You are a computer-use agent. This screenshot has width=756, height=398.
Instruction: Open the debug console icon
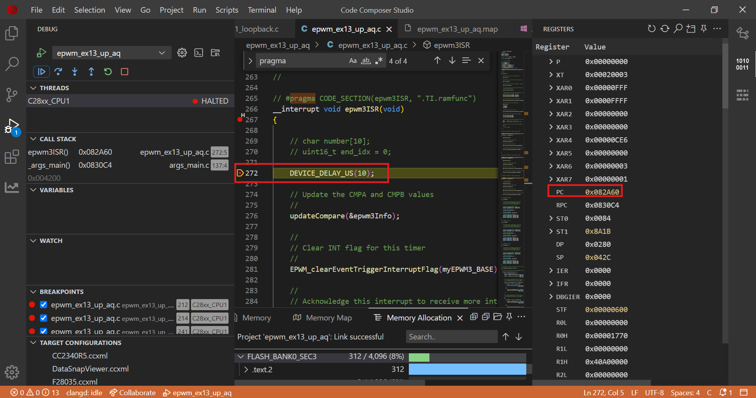pos(198,53)
